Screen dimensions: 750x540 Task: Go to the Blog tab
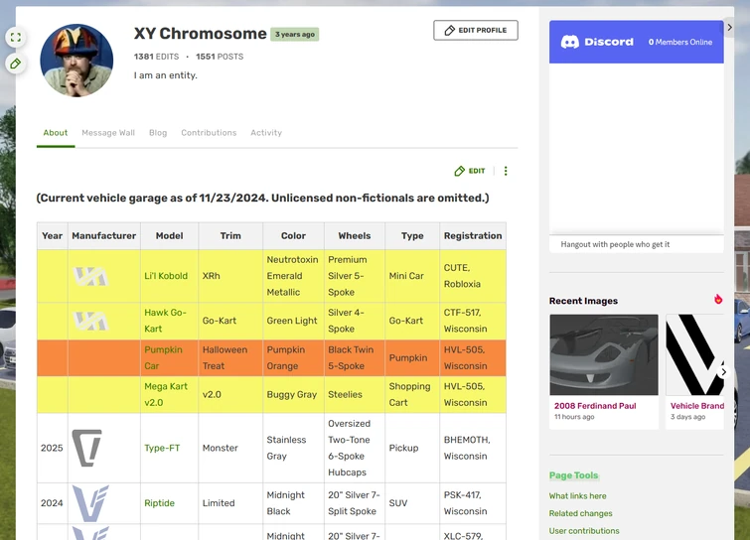158,133
